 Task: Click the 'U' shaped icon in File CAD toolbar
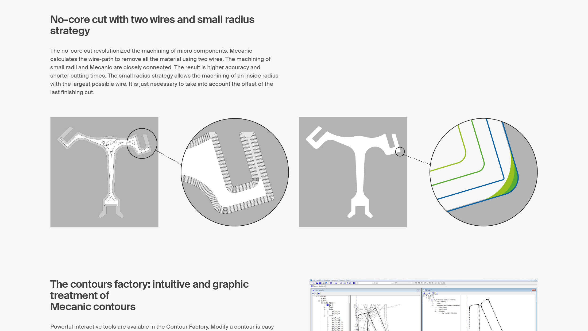tap(436, 293)
